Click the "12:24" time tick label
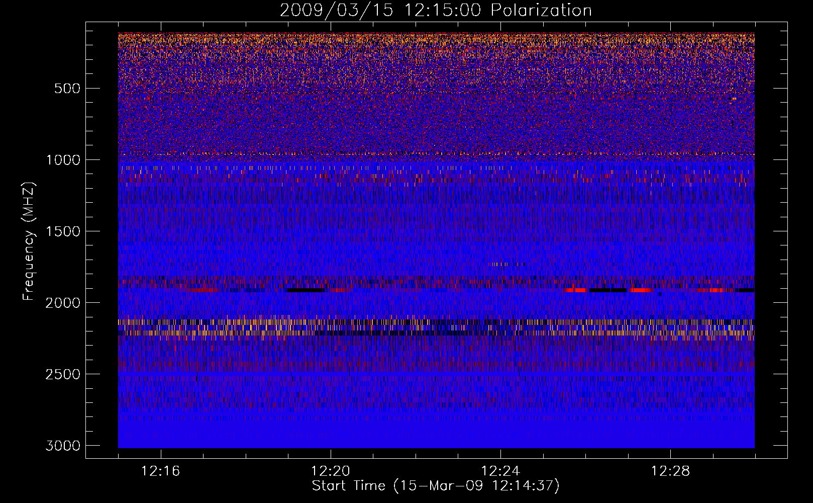The image size is (813, 503). (500, 471)
